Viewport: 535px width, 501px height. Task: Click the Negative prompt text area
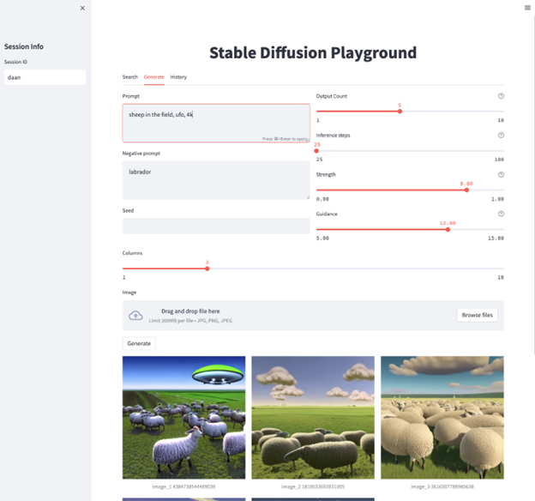[216, 180]
